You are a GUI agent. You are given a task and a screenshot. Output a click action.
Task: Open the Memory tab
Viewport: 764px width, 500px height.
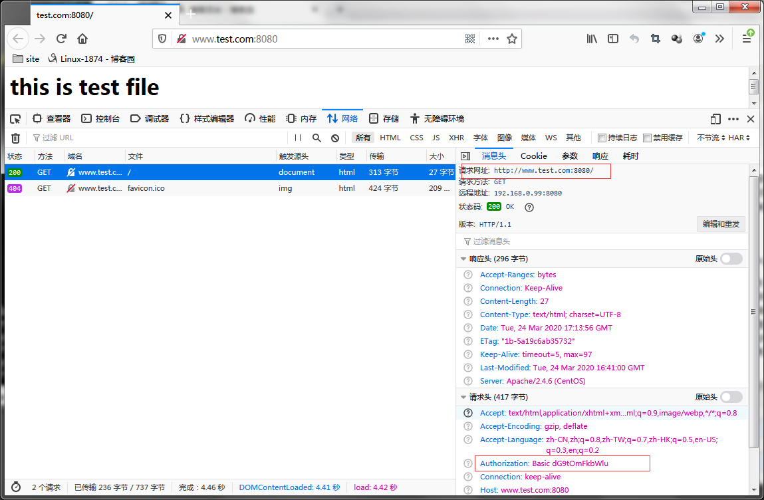pyautogui.click(x=301, y=119)
